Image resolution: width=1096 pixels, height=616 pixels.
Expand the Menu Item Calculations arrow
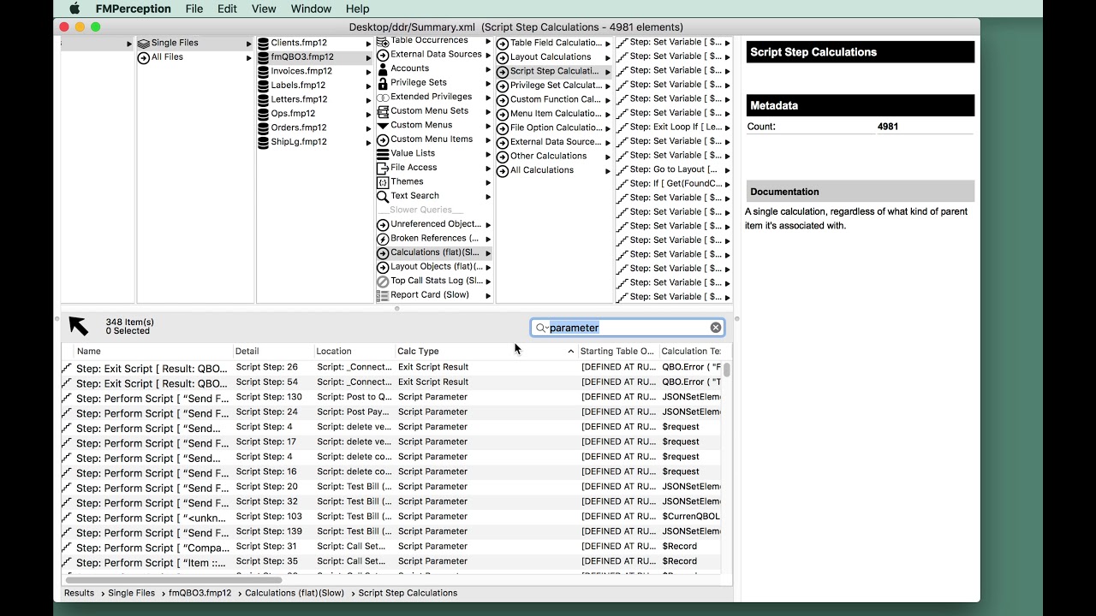click(x=608, y=114)
